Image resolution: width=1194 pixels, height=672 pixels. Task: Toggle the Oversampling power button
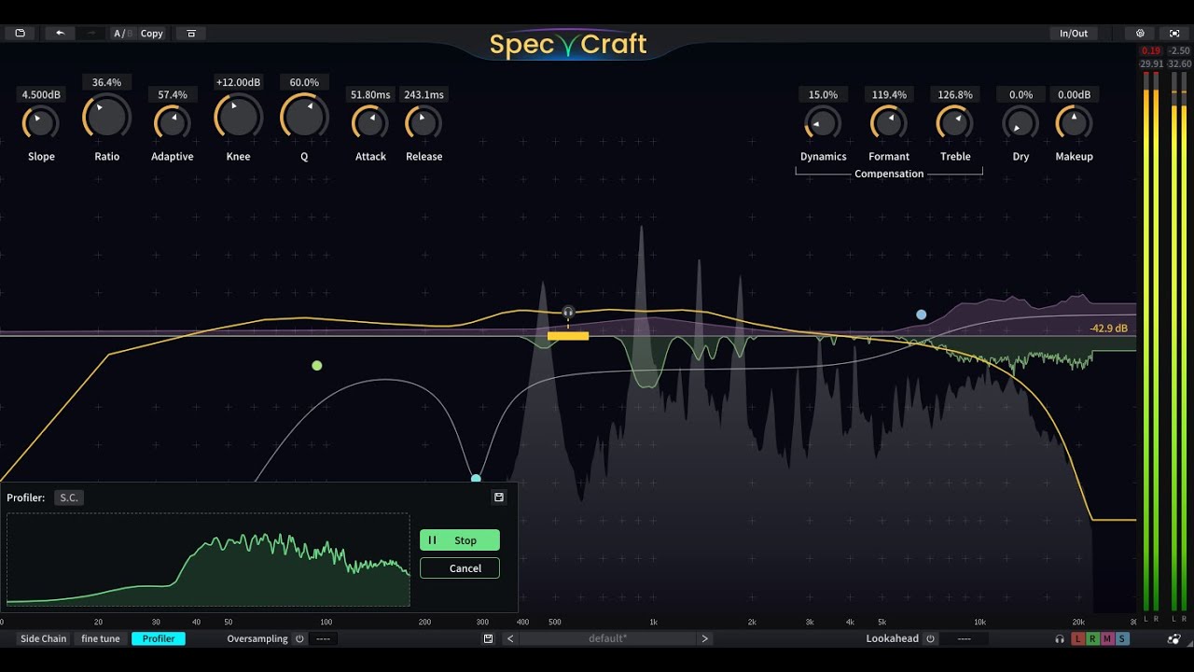[x=299, y=638]
